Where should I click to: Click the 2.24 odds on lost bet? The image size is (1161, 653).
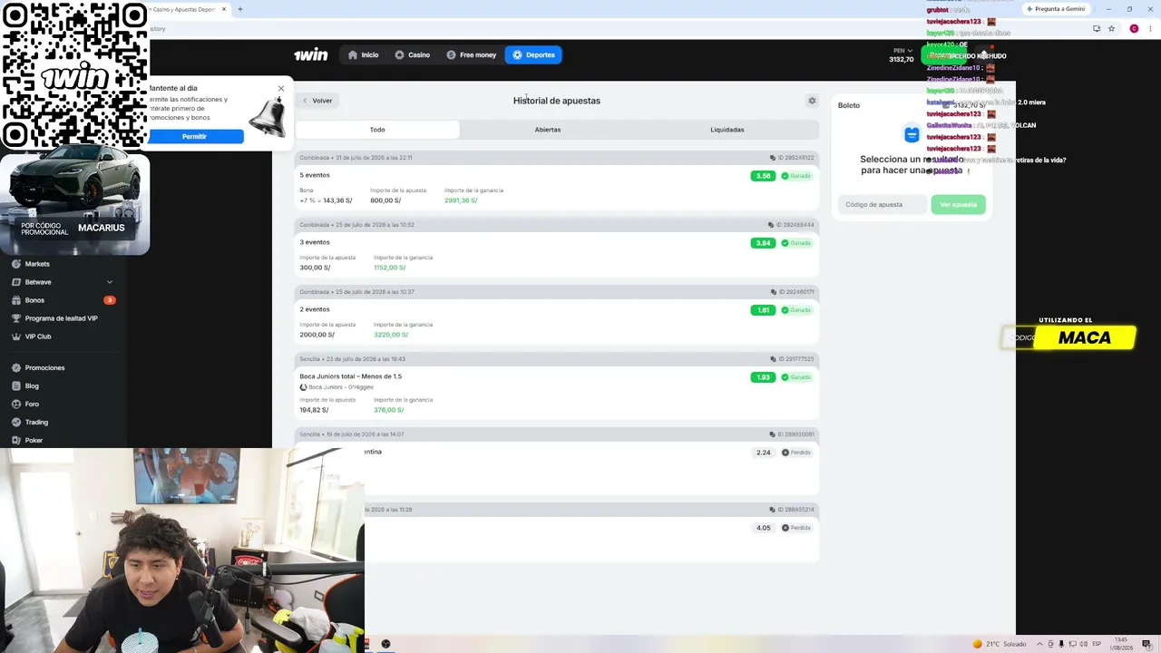(763, 453)
